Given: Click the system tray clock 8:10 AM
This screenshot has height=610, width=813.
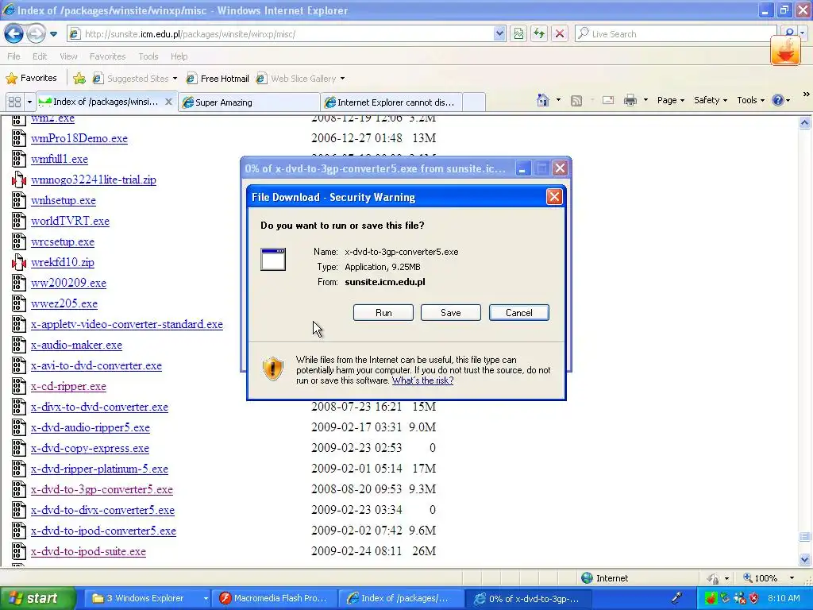Looking at the screenshot, I should click(784, 598).
